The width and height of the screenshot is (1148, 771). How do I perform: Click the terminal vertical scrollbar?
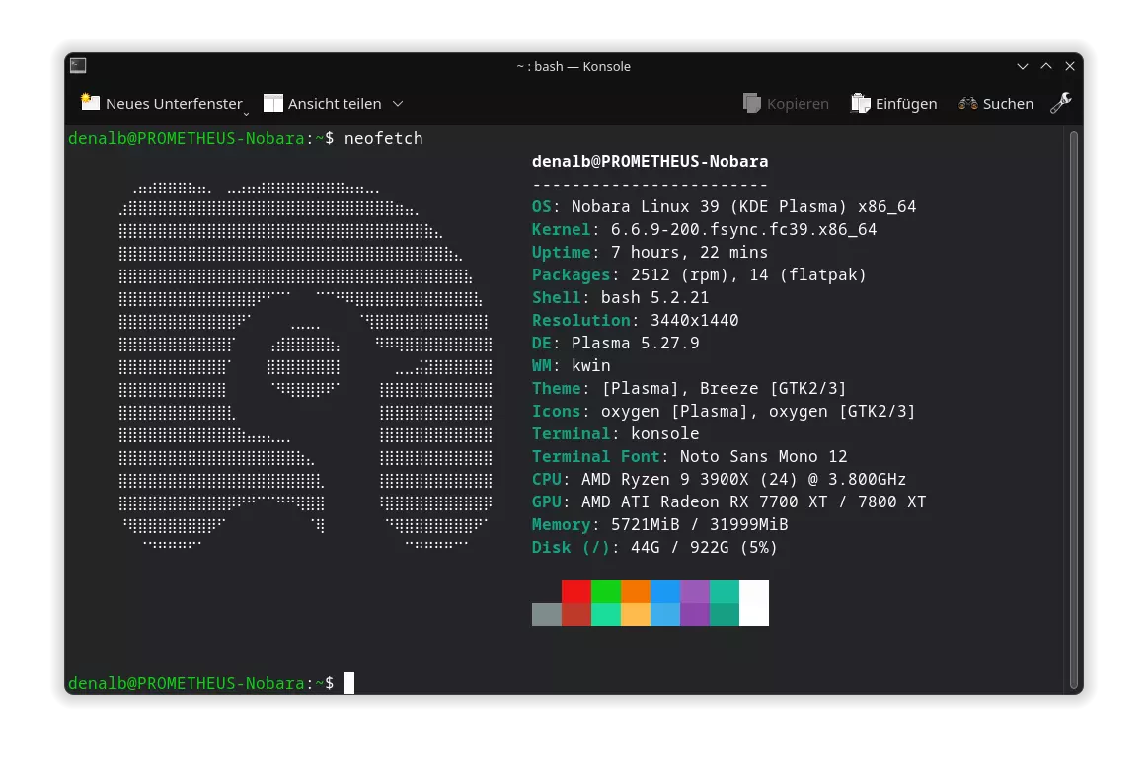[x=1074, y=409]
